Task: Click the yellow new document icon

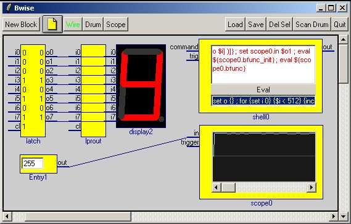Action: pyautogui.click(x=52, y=25)
